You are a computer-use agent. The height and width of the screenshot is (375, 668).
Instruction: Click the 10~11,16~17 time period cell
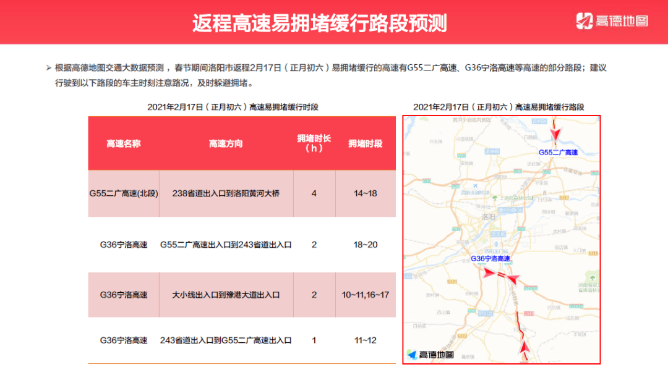tap(365, 295)
